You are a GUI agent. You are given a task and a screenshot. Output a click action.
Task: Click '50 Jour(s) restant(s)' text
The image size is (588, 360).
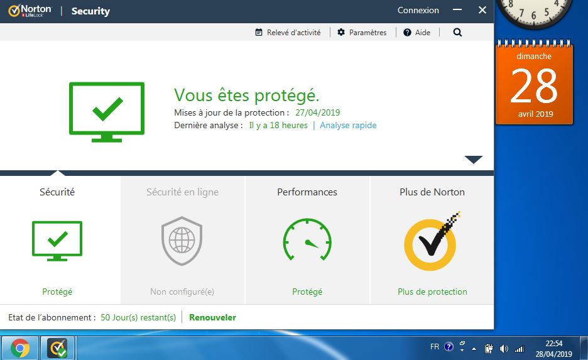click(x=138, y=317)
